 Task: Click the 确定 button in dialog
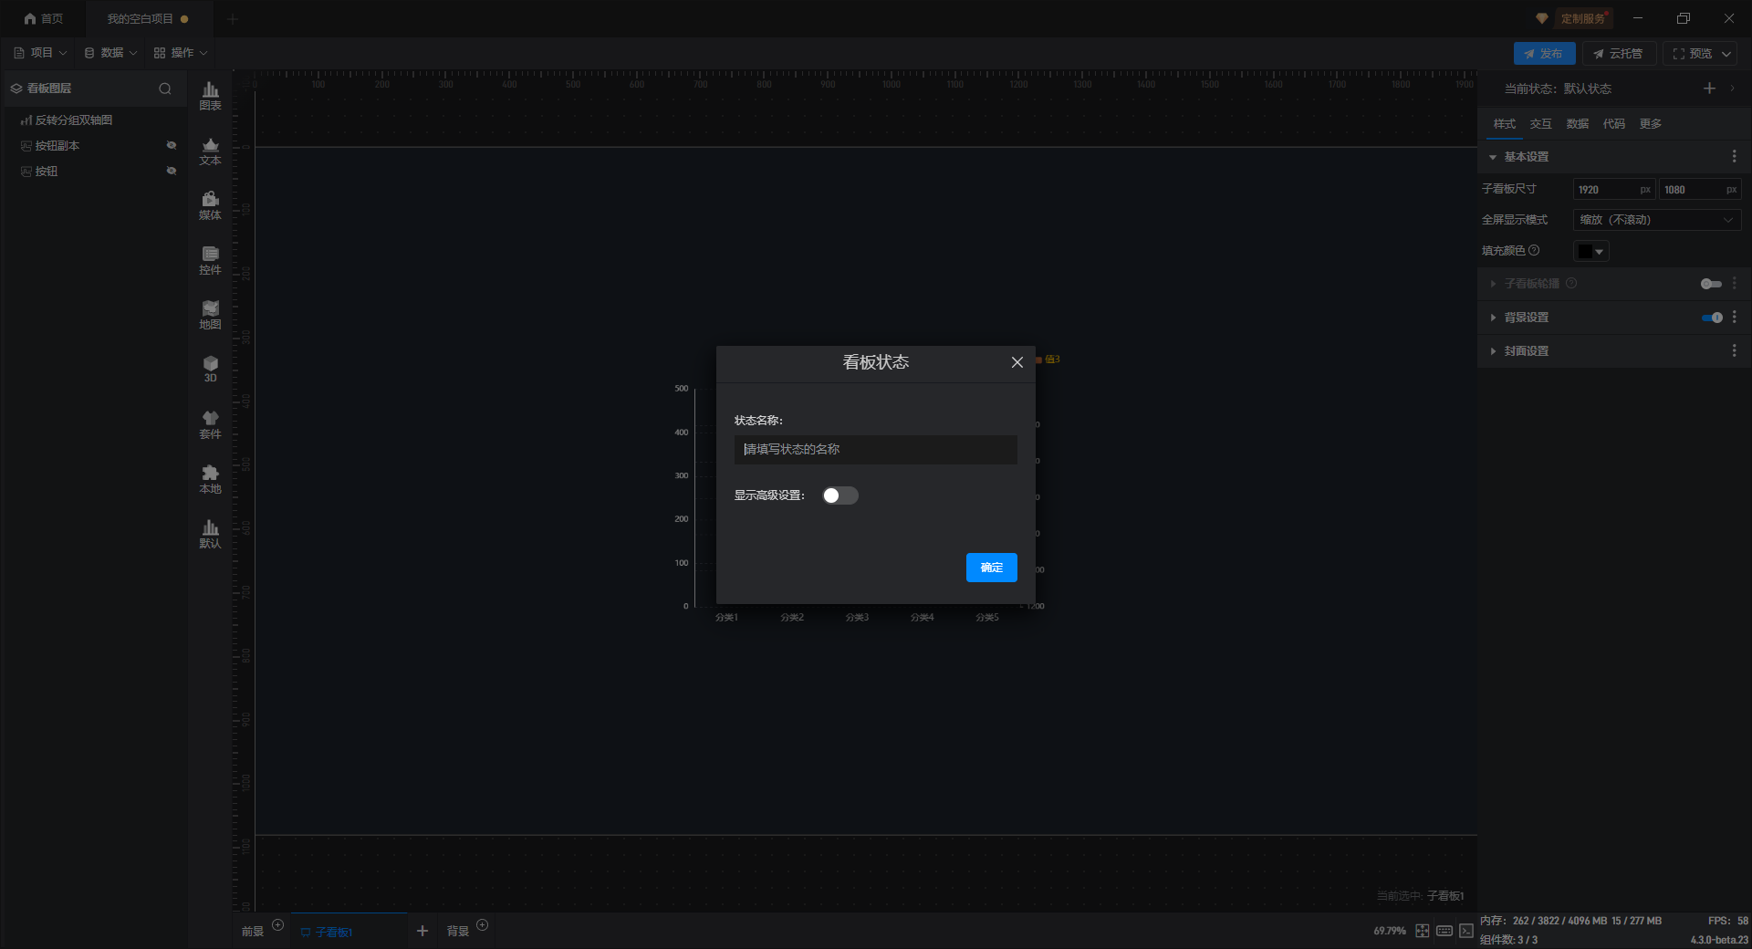[x=991, y=568]
